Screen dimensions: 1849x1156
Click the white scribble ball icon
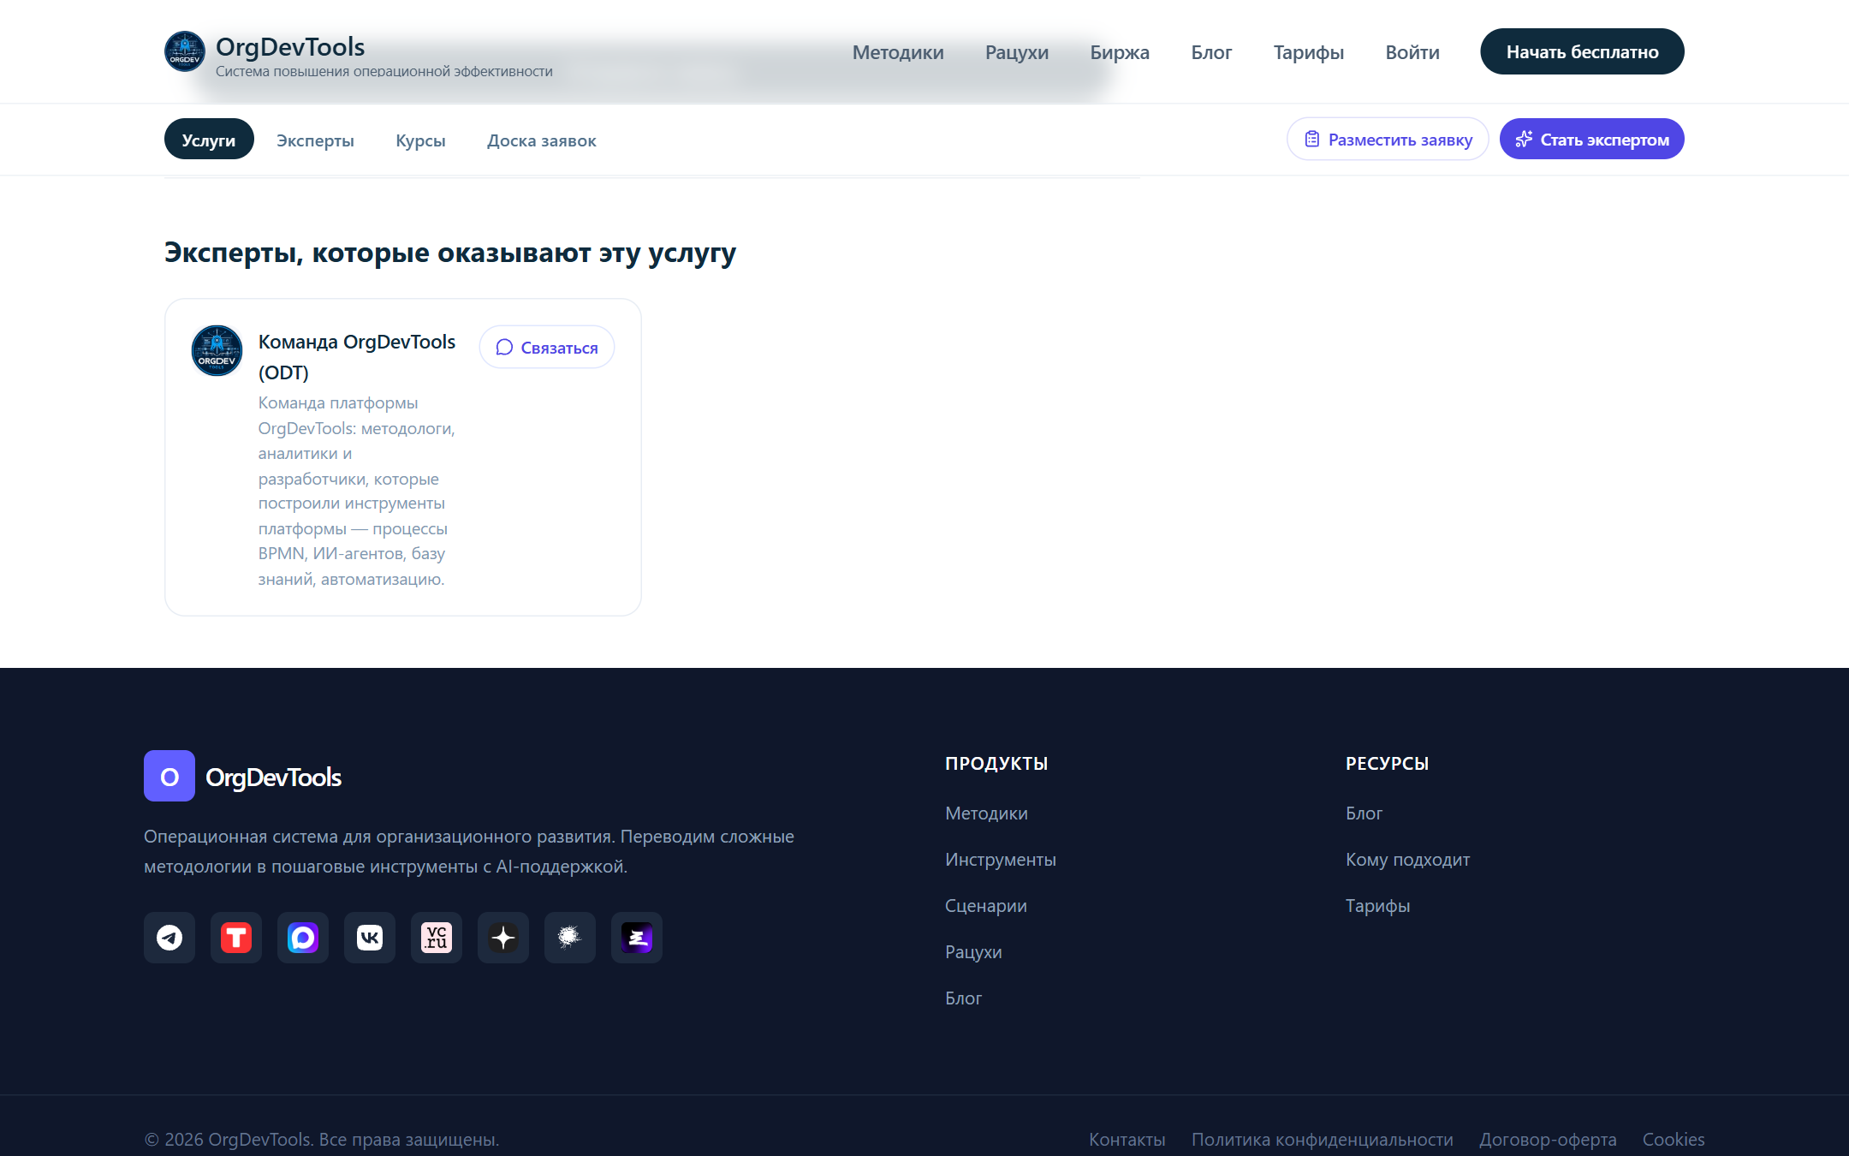tap(570, 938)
